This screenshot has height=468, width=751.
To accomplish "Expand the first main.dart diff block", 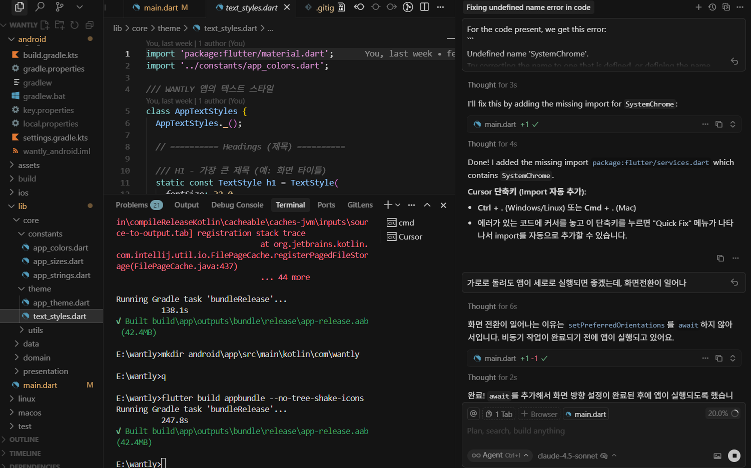I will pyautogui.click(x=732, y=124).
